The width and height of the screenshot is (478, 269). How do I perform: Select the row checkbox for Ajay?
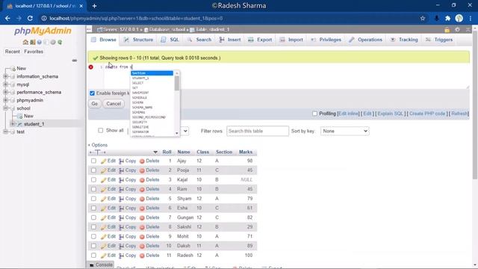click(x=93, y=161)
